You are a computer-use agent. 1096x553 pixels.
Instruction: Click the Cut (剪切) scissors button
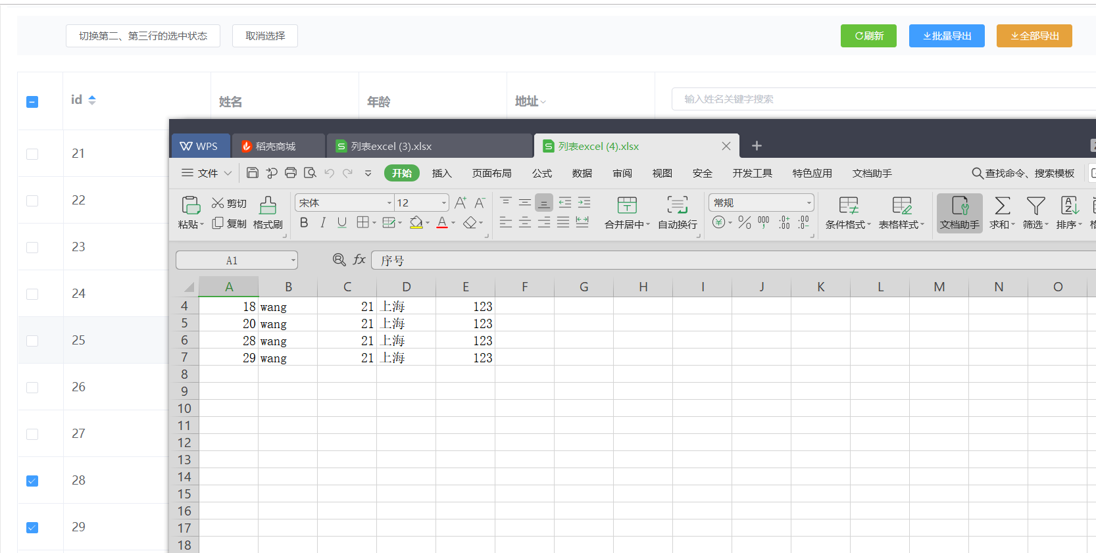tap(229, 203)
